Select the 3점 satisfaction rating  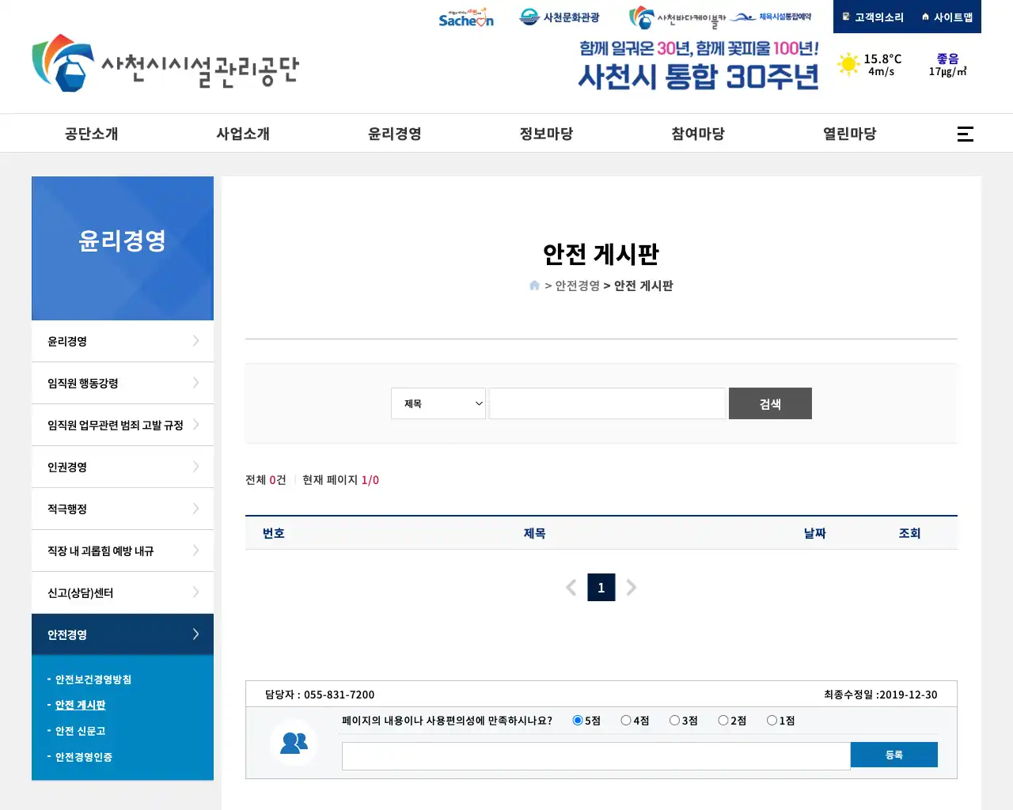coord(674,721)
